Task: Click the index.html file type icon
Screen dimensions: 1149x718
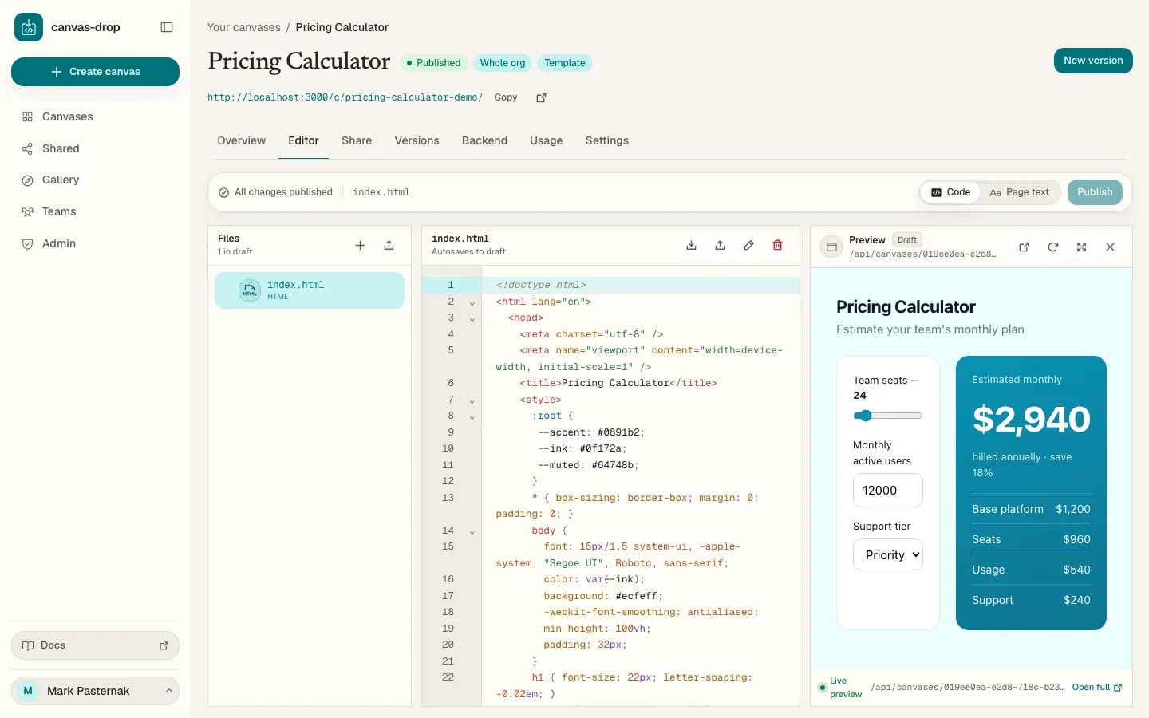Action: tap(250, 290)
